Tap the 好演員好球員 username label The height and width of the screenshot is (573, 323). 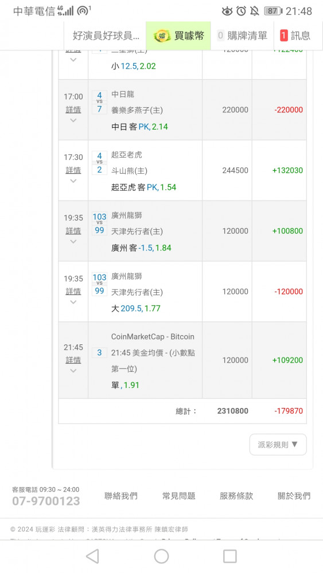(106, 36)
